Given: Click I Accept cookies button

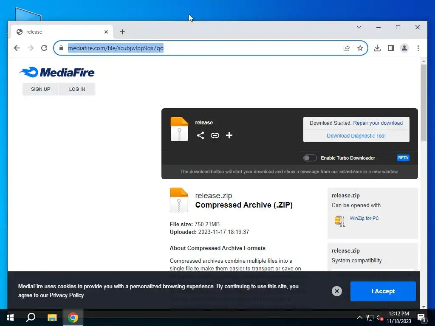Looking at the screenshot, I should [x=383, y=291].
